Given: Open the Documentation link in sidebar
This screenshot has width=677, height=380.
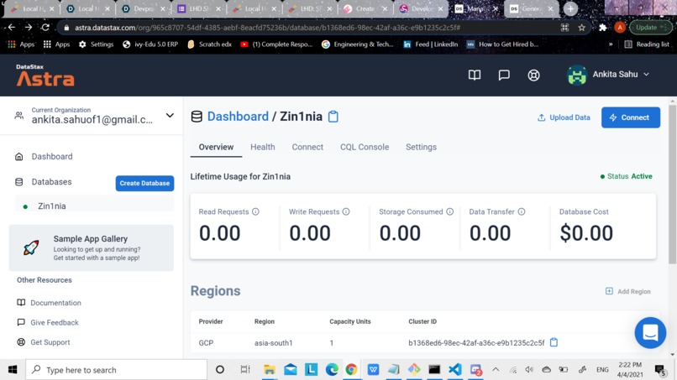Looking at the screenshot, I should tap(55, 303).
